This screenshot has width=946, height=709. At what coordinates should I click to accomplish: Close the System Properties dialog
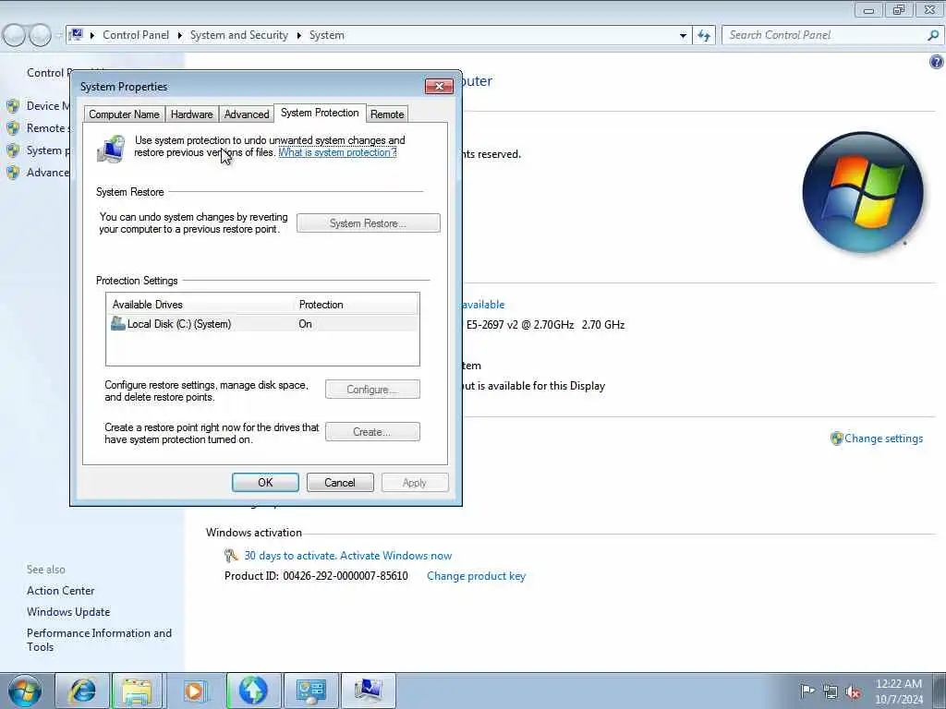click(439, 86)
